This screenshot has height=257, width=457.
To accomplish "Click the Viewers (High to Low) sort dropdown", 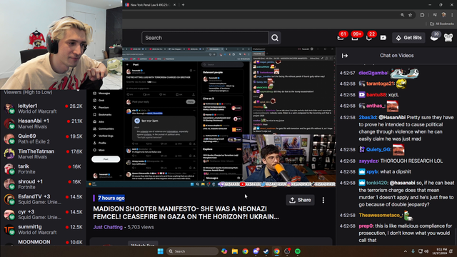I will 41,92.
